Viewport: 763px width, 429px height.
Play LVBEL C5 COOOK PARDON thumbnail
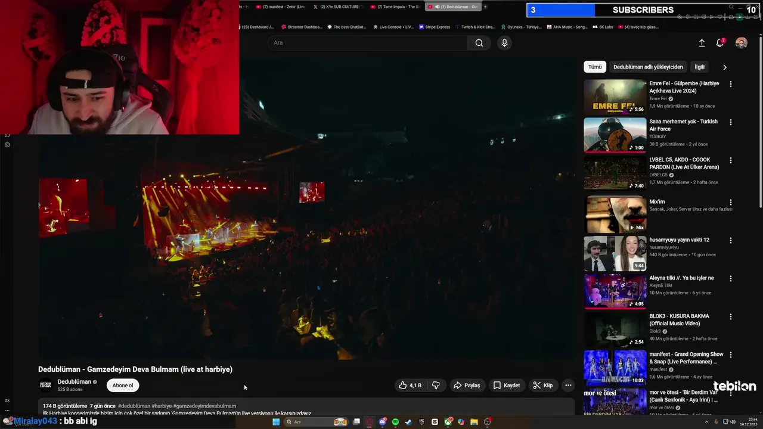coord(615,173)
